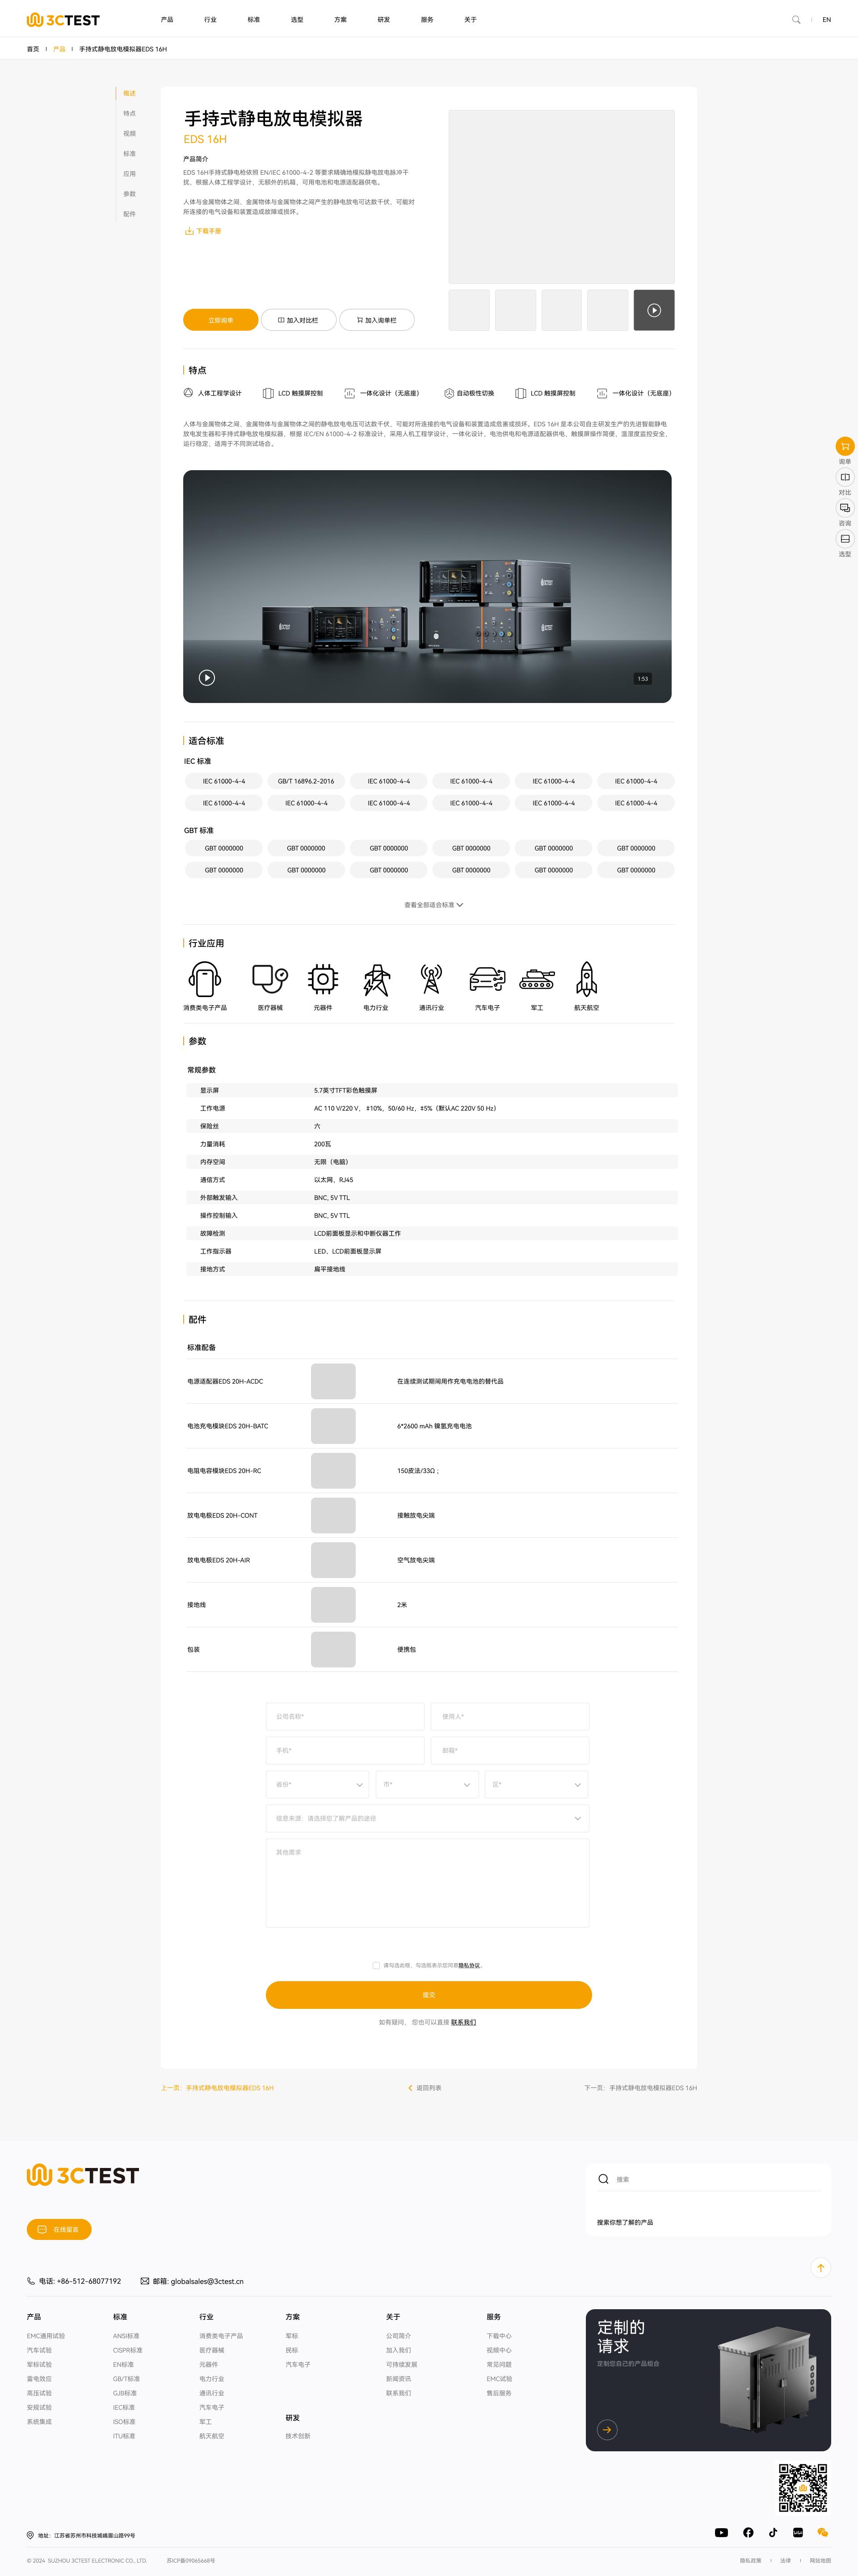Play the product video

(207, 678)
